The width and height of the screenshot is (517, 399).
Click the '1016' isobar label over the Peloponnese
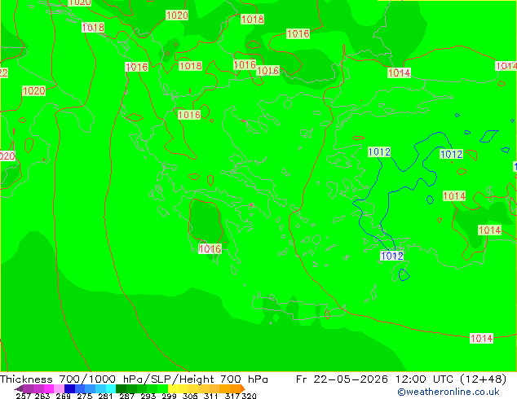coord(210,248)
